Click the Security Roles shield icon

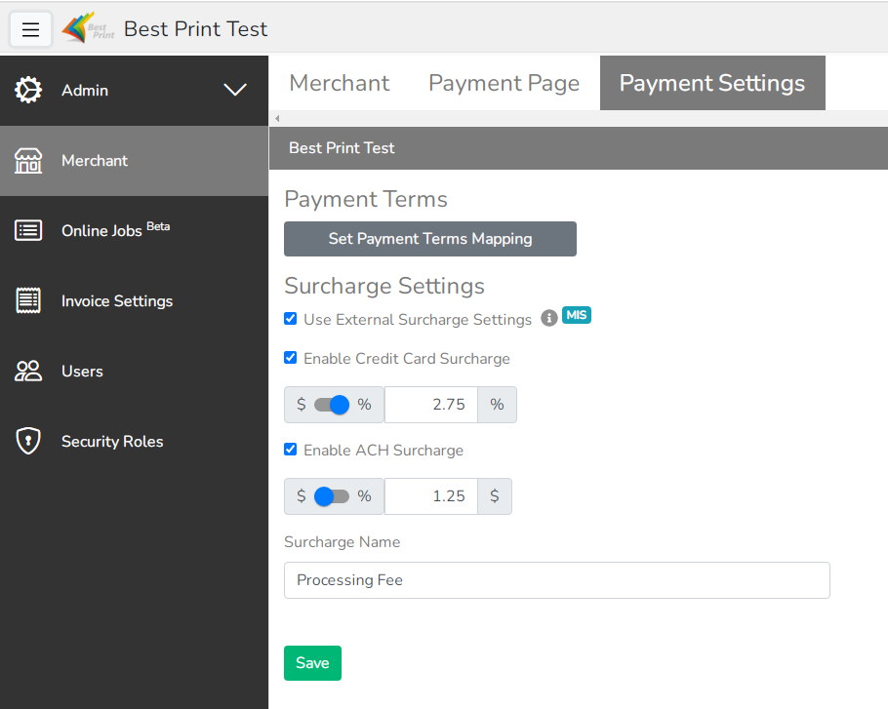[x=28, y=442]
